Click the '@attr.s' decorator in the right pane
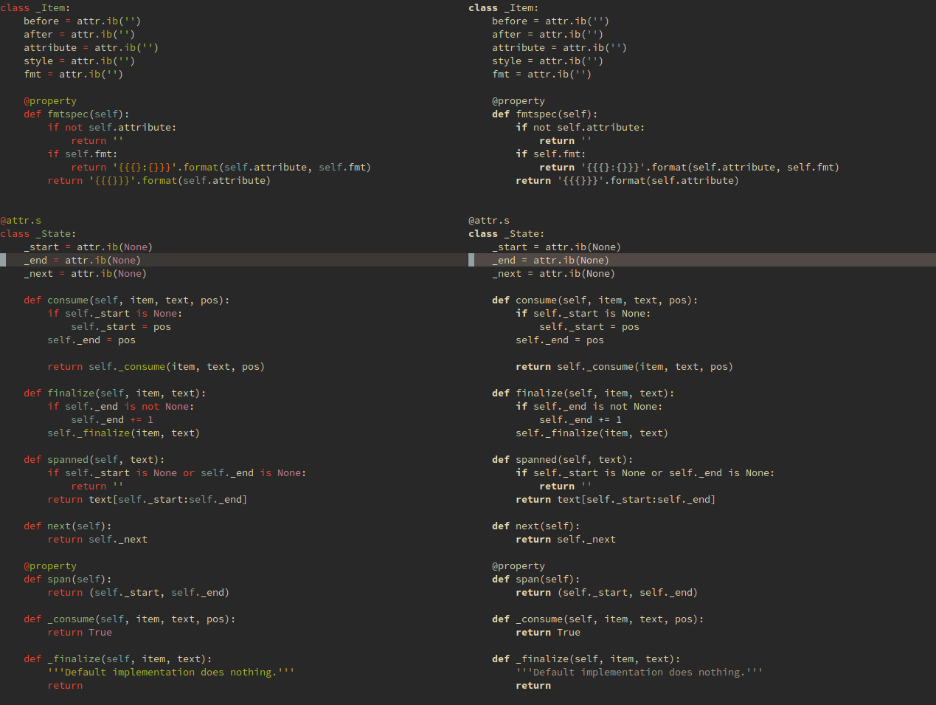This screenshot has height=705, width=936. (489, 221)
